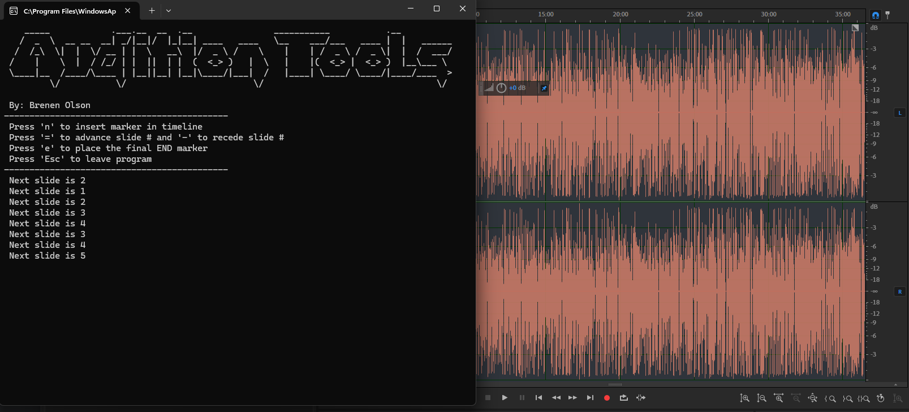Toggle the Left channel enable button
The image size is (909, 412).
(900, 113)
